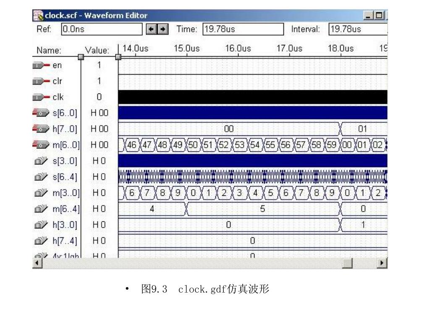Click the m[6..4] buried node icon

coord(41,209)
